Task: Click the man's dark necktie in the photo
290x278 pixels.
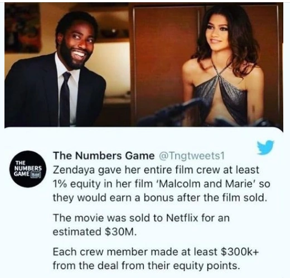Action: point(65,99)
